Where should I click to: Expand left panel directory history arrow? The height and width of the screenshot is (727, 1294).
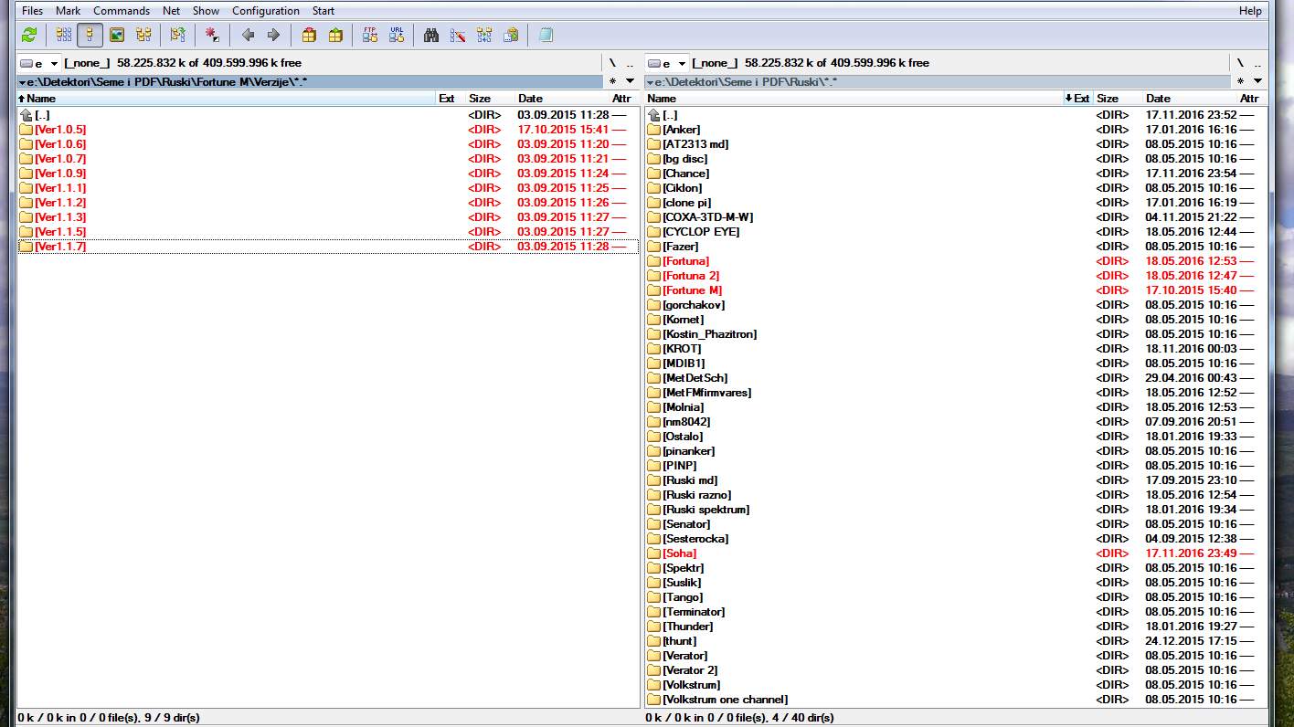630,81
